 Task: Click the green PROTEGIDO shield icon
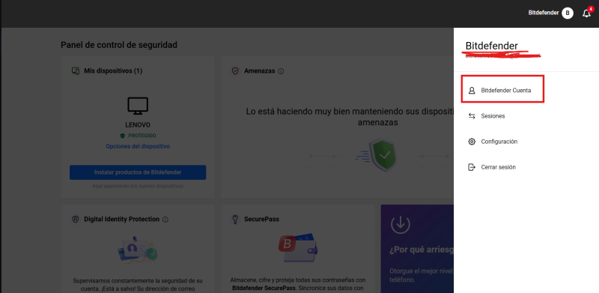click(123, 136)
